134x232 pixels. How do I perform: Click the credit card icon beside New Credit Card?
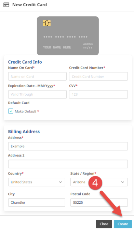6,5
